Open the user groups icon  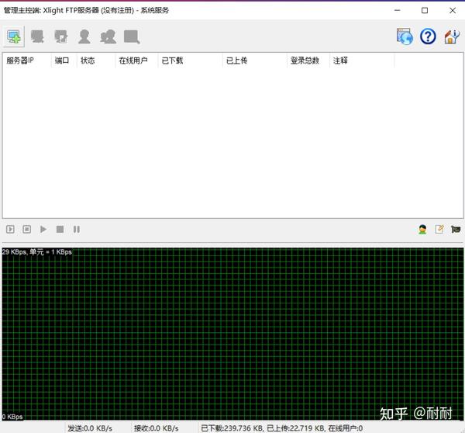(108, 36)
